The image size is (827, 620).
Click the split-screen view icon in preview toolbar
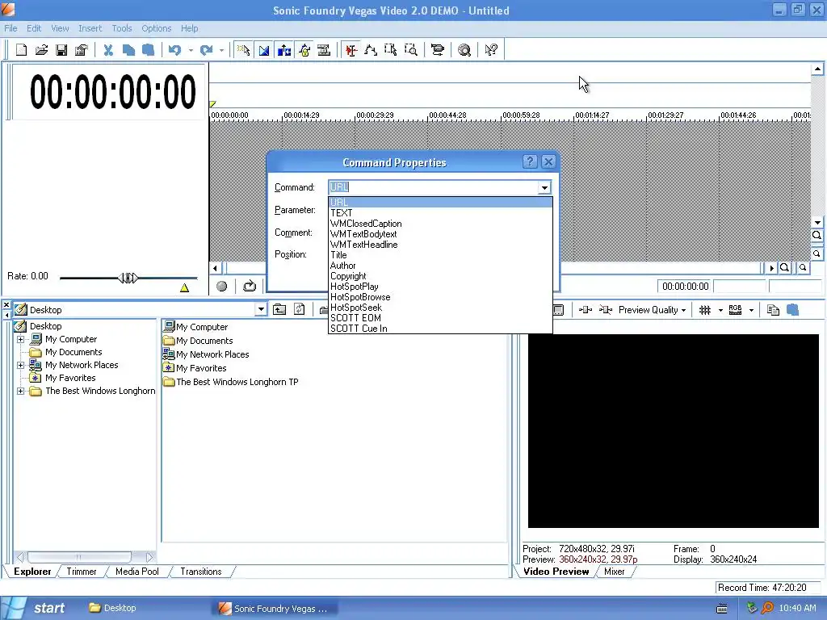(586, 310)
